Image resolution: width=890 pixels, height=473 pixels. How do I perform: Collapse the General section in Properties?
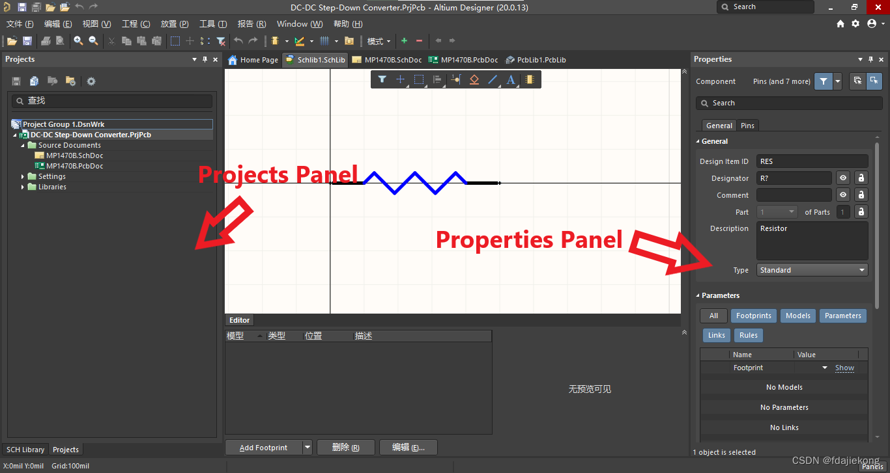698,141
